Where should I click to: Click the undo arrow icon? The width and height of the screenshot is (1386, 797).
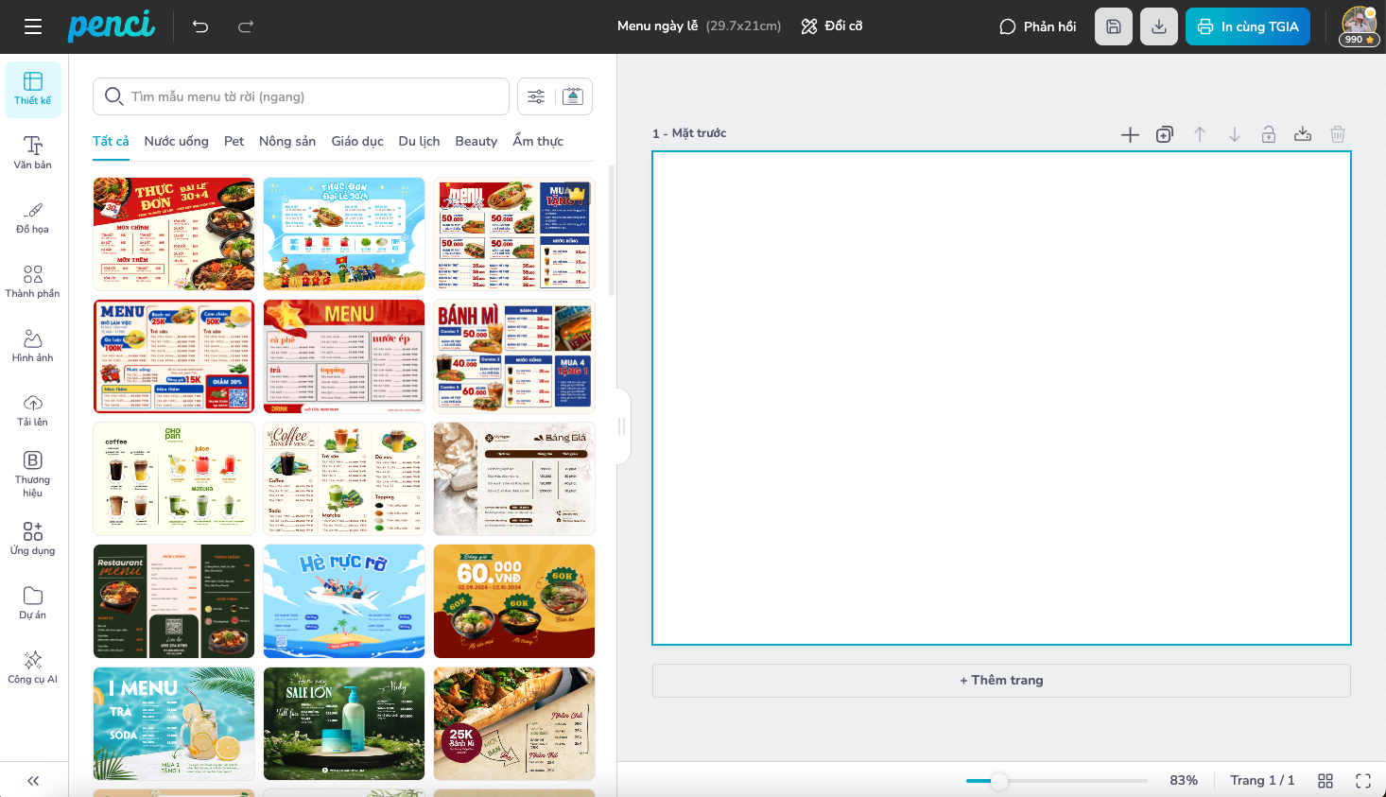click(200, 26)
